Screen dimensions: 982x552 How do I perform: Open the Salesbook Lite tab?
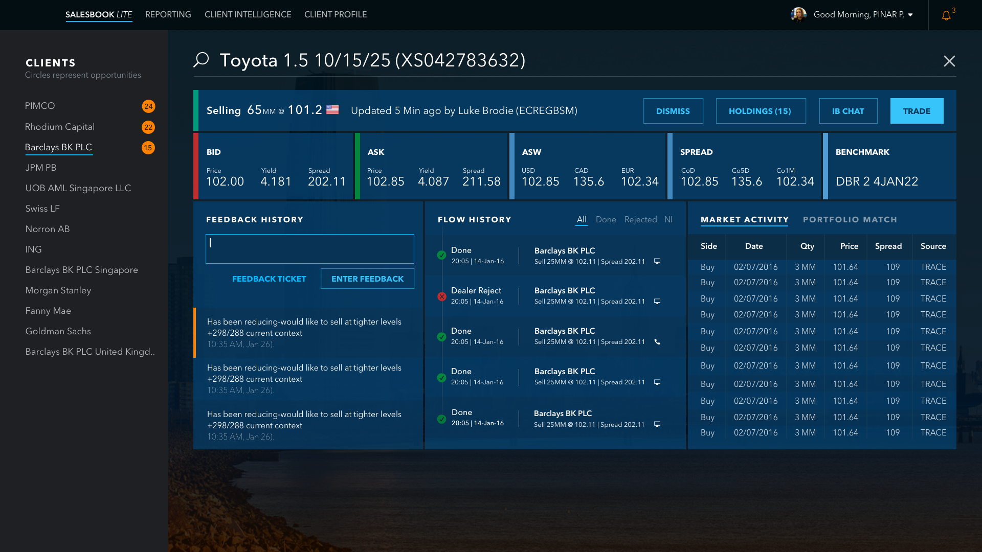point(99,15)
